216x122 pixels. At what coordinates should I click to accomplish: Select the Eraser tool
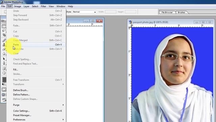pyautogui.click(x=4, y=49)
